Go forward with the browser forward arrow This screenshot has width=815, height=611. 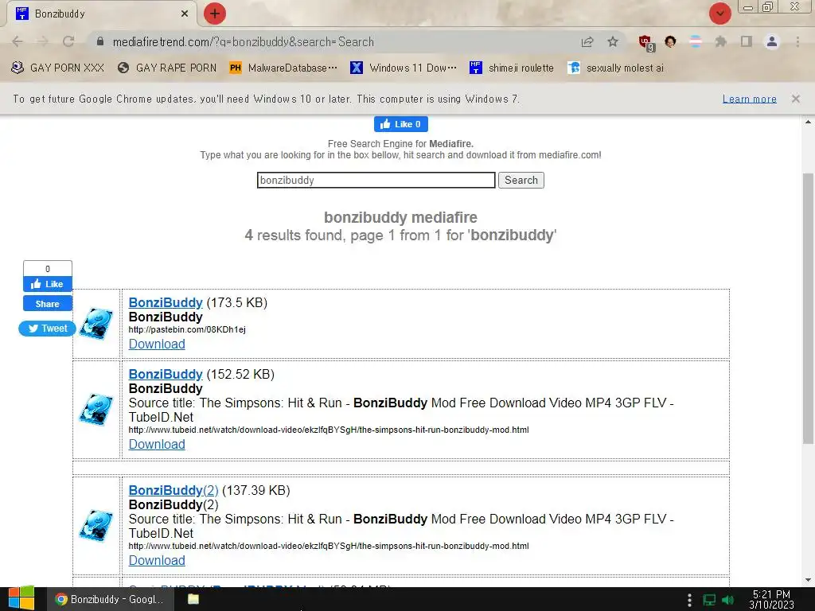(43, 41)
